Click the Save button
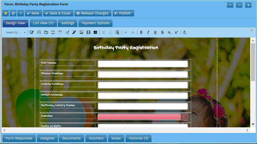This screenshot has width=257, height=144. pos(33,13)
